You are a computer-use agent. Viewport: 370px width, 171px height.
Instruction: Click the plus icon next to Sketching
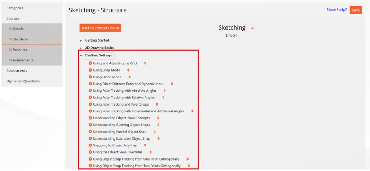coord(253,28)
